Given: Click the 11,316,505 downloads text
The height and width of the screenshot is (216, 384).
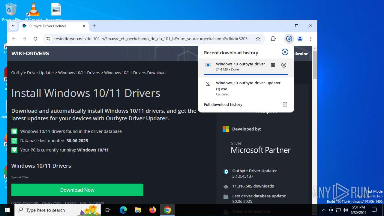Looking at the screenshot, I should 253,186.
